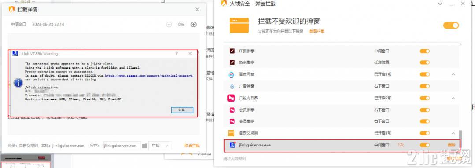Select jlinkguiserver.exe name in rule list

[255, 145]
